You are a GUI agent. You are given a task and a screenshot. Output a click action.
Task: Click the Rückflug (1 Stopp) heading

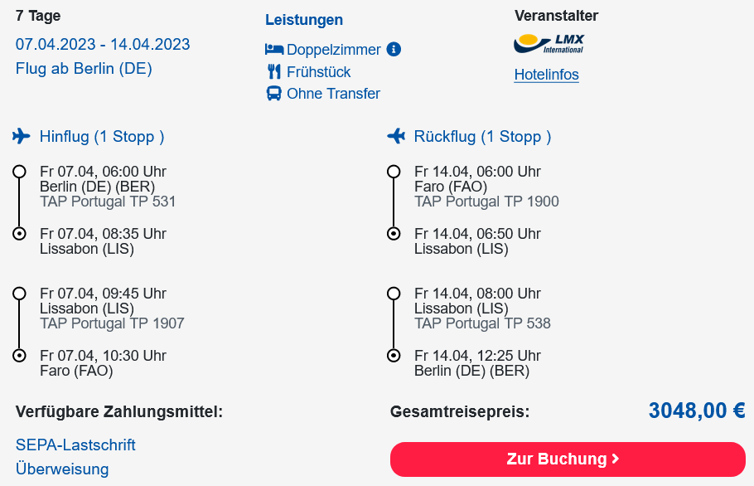tap(482, 137)
